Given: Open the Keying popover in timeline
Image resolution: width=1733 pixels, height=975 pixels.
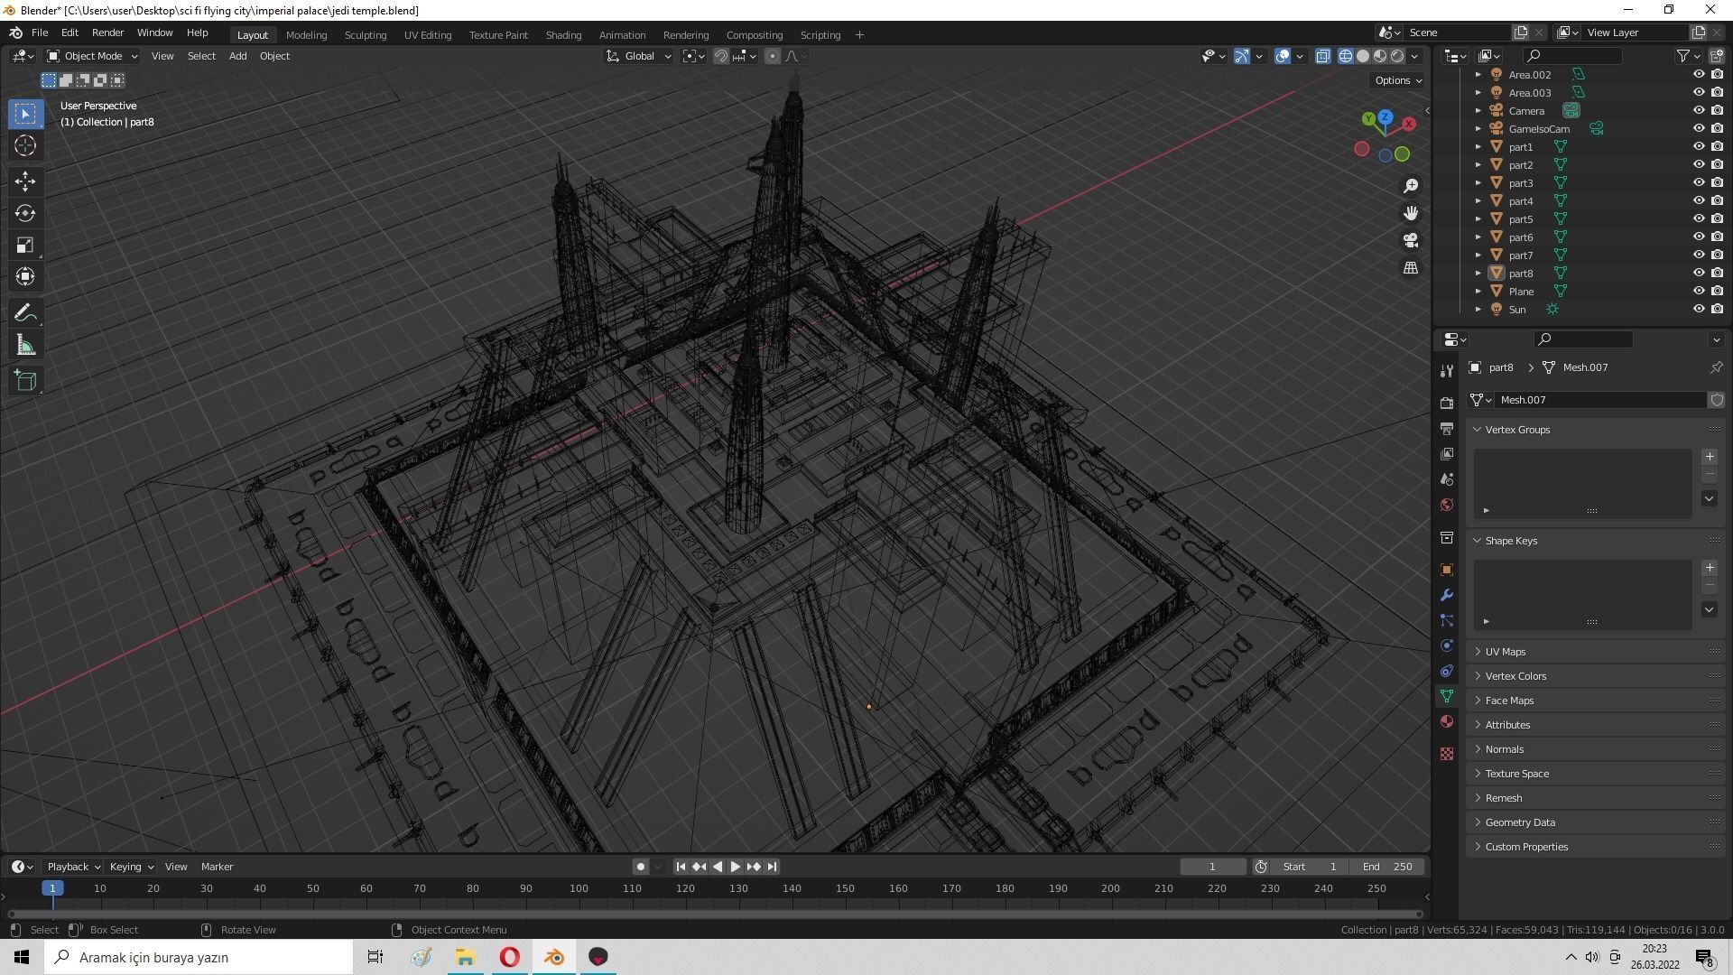Looking at the screenshot, I should point(130,867).
